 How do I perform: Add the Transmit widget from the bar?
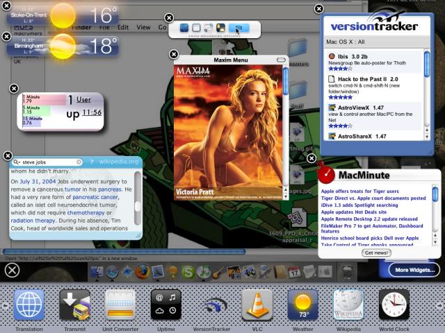point(75,305)
